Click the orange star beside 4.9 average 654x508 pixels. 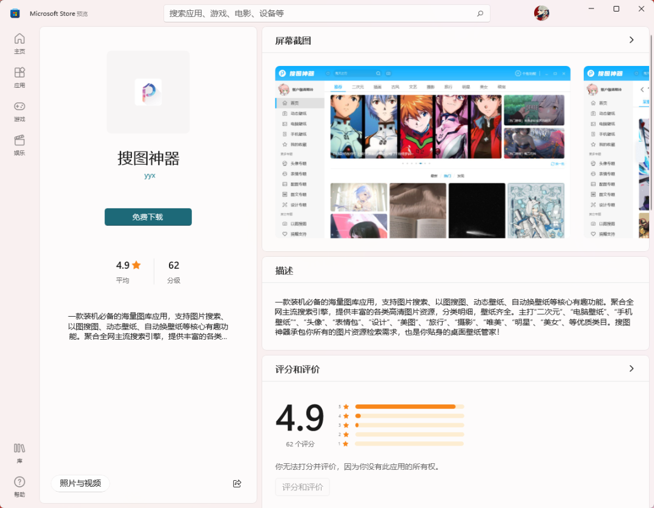[136, 265]
